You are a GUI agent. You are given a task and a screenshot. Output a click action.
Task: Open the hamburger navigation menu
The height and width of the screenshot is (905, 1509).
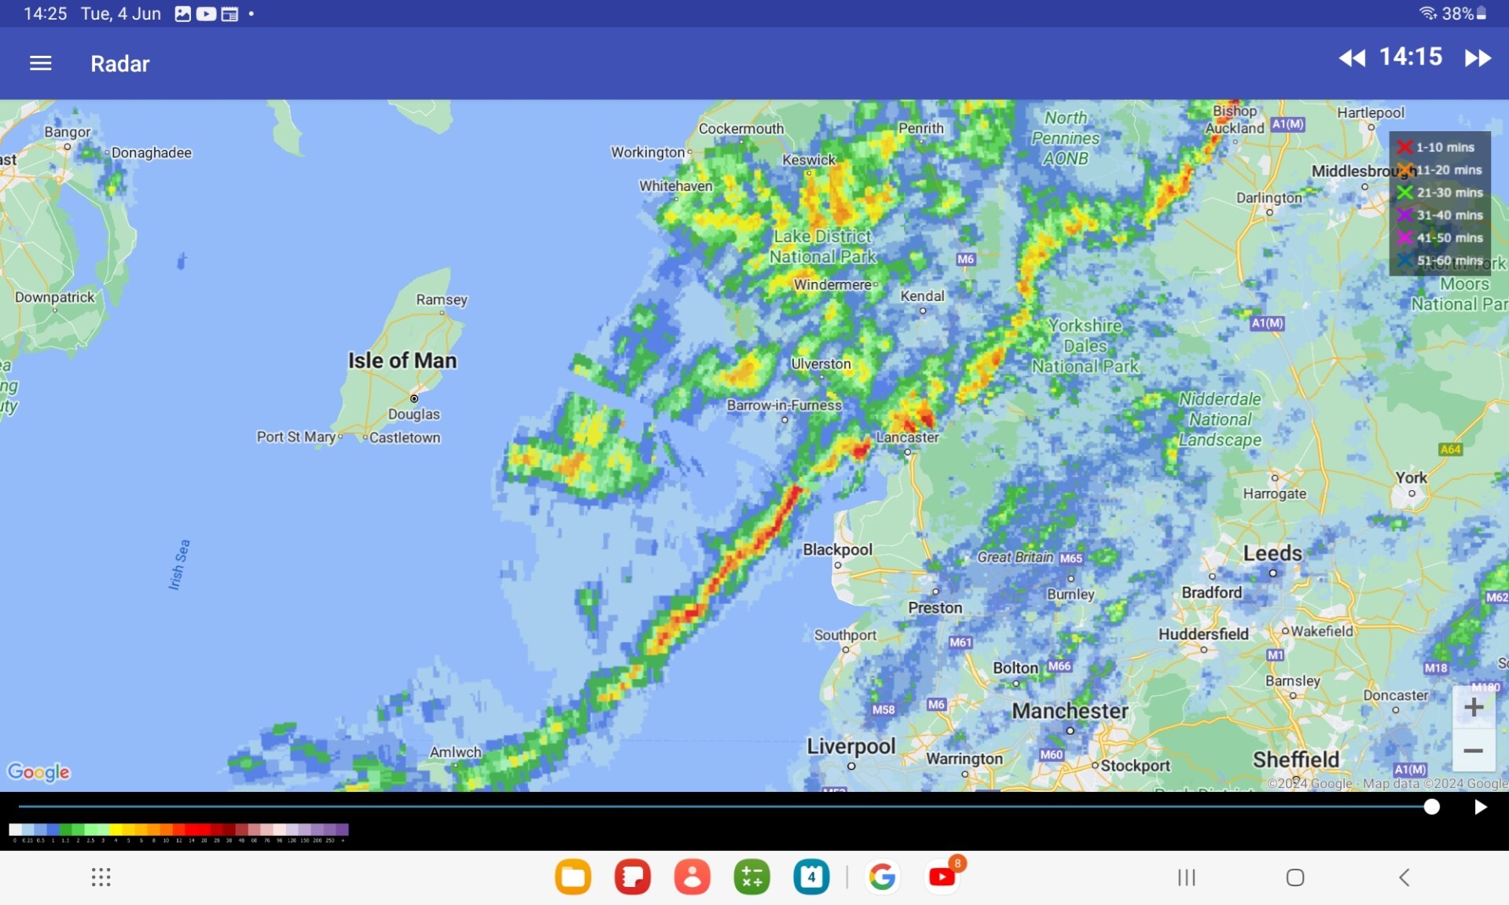point(40,64)
